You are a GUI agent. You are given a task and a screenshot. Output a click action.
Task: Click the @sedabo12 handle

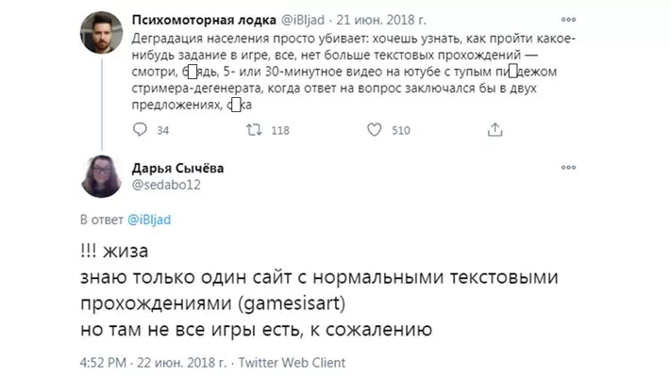click(x=166, y=185)
